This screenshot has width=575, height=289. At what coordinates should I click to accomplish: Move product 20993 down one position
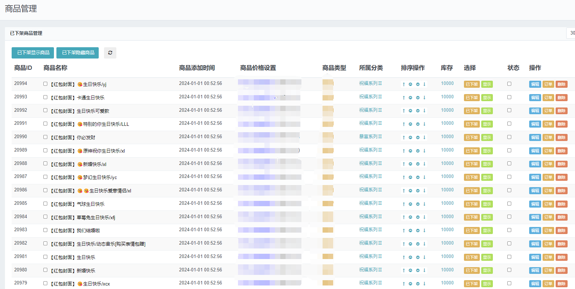(418, 98)
